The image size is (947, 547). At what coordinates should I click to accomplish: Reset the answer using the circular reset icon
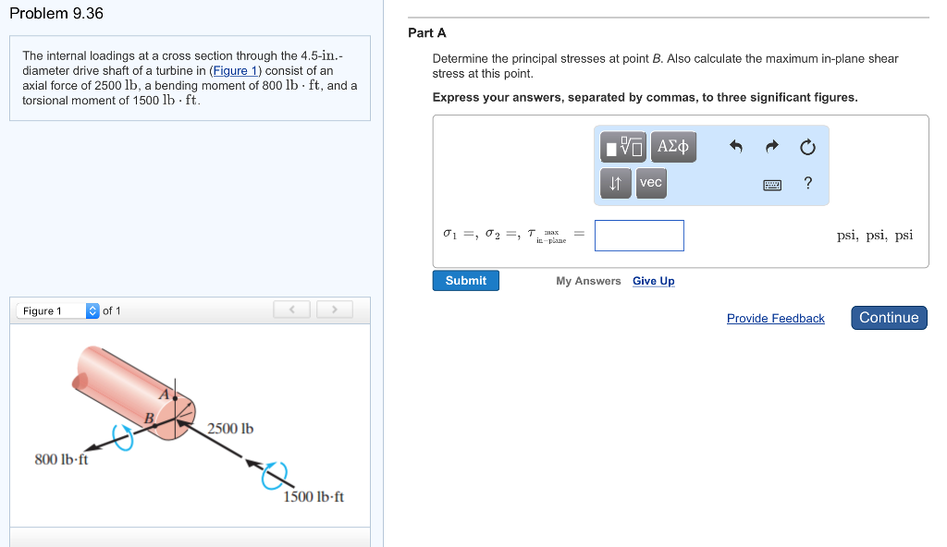click(x=806, y=146)
